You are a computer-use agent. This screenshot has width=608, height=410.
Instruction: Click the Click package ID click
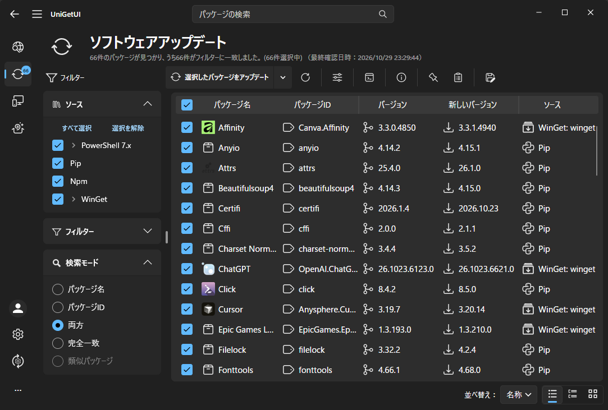pos(307,289)
